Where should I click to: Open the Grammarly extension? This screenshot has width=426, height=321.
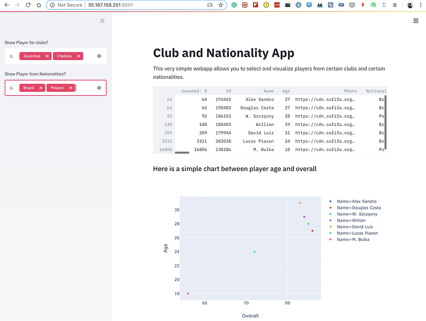point(234,5)
